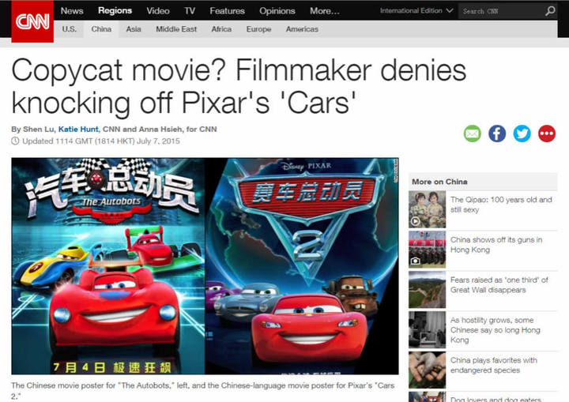Open the Regions menu
Screen dimensions: 569x402
tap(115, 10)
